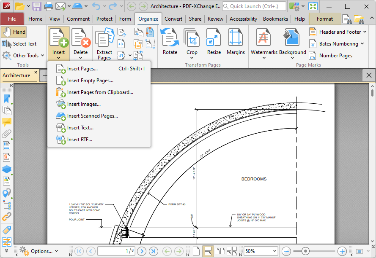Activate the Select Text tool

[x=19, y=44]
